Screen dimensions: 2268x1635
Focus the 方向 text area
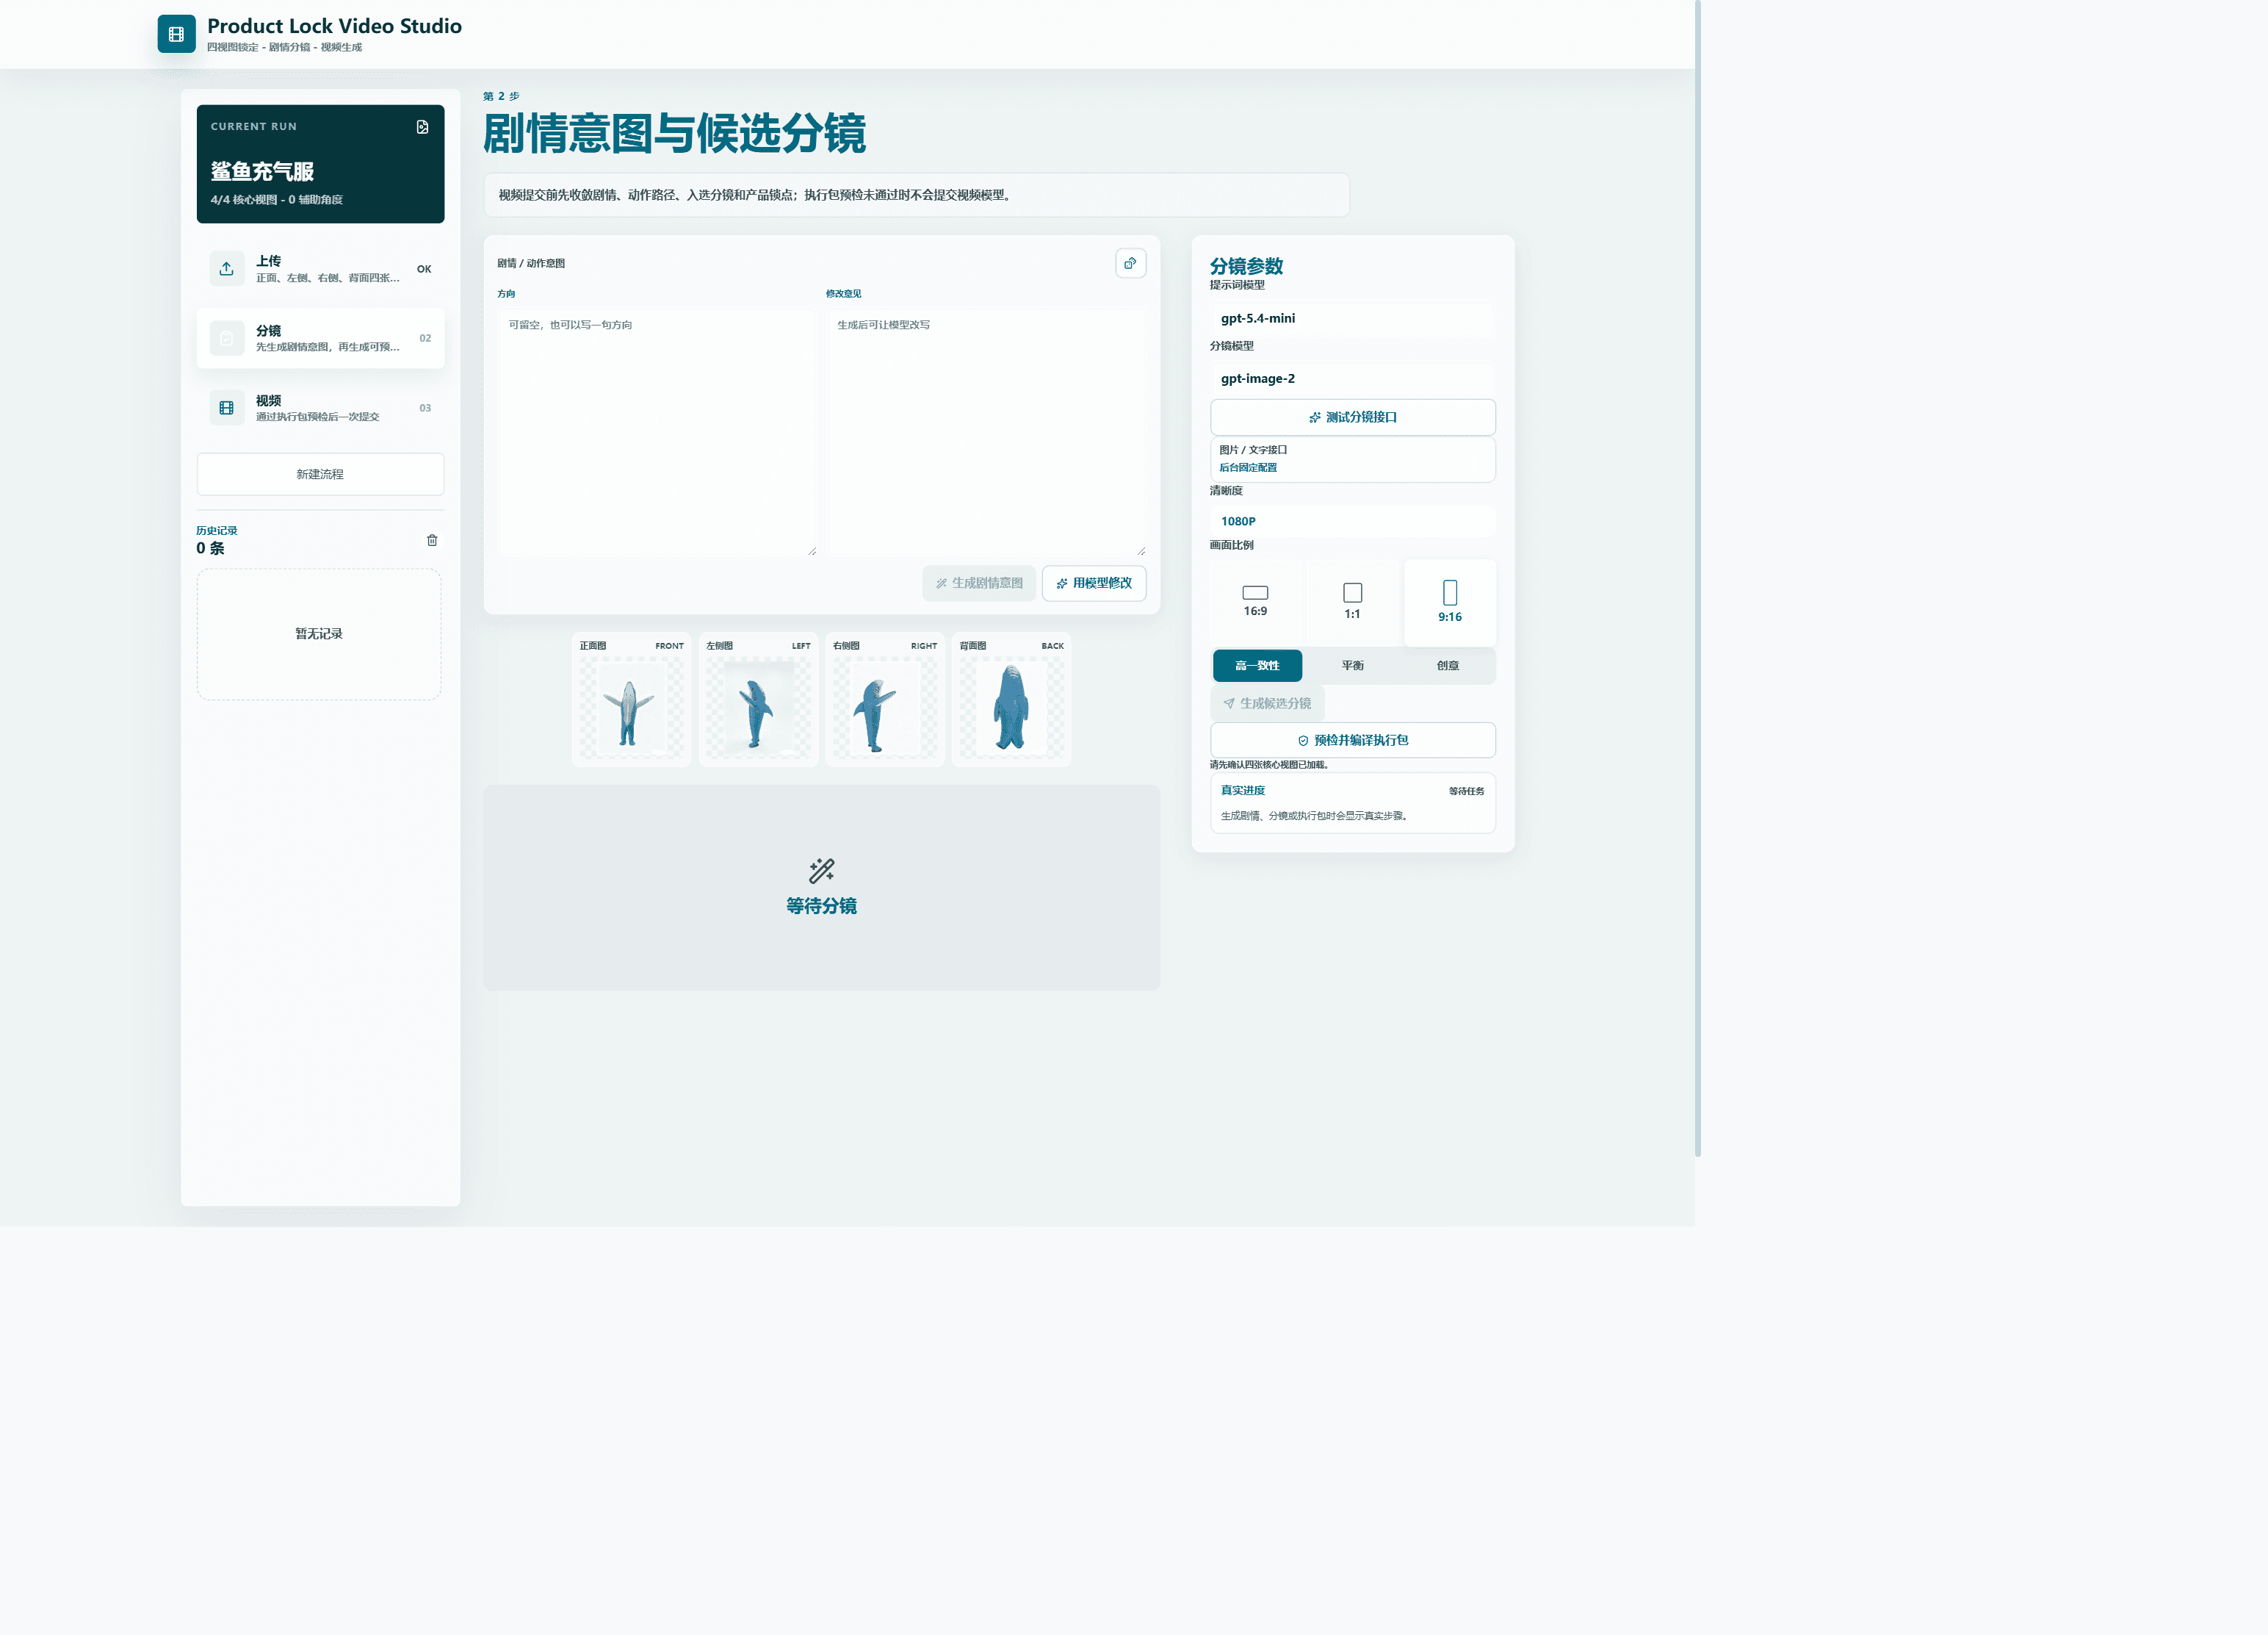(x=657, y=432)
